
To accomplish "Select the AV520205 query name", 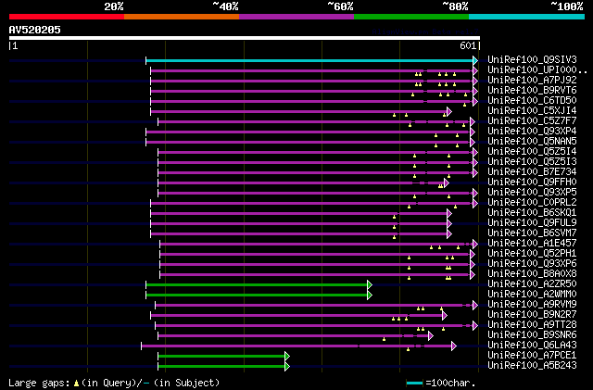I will [35, 30].
